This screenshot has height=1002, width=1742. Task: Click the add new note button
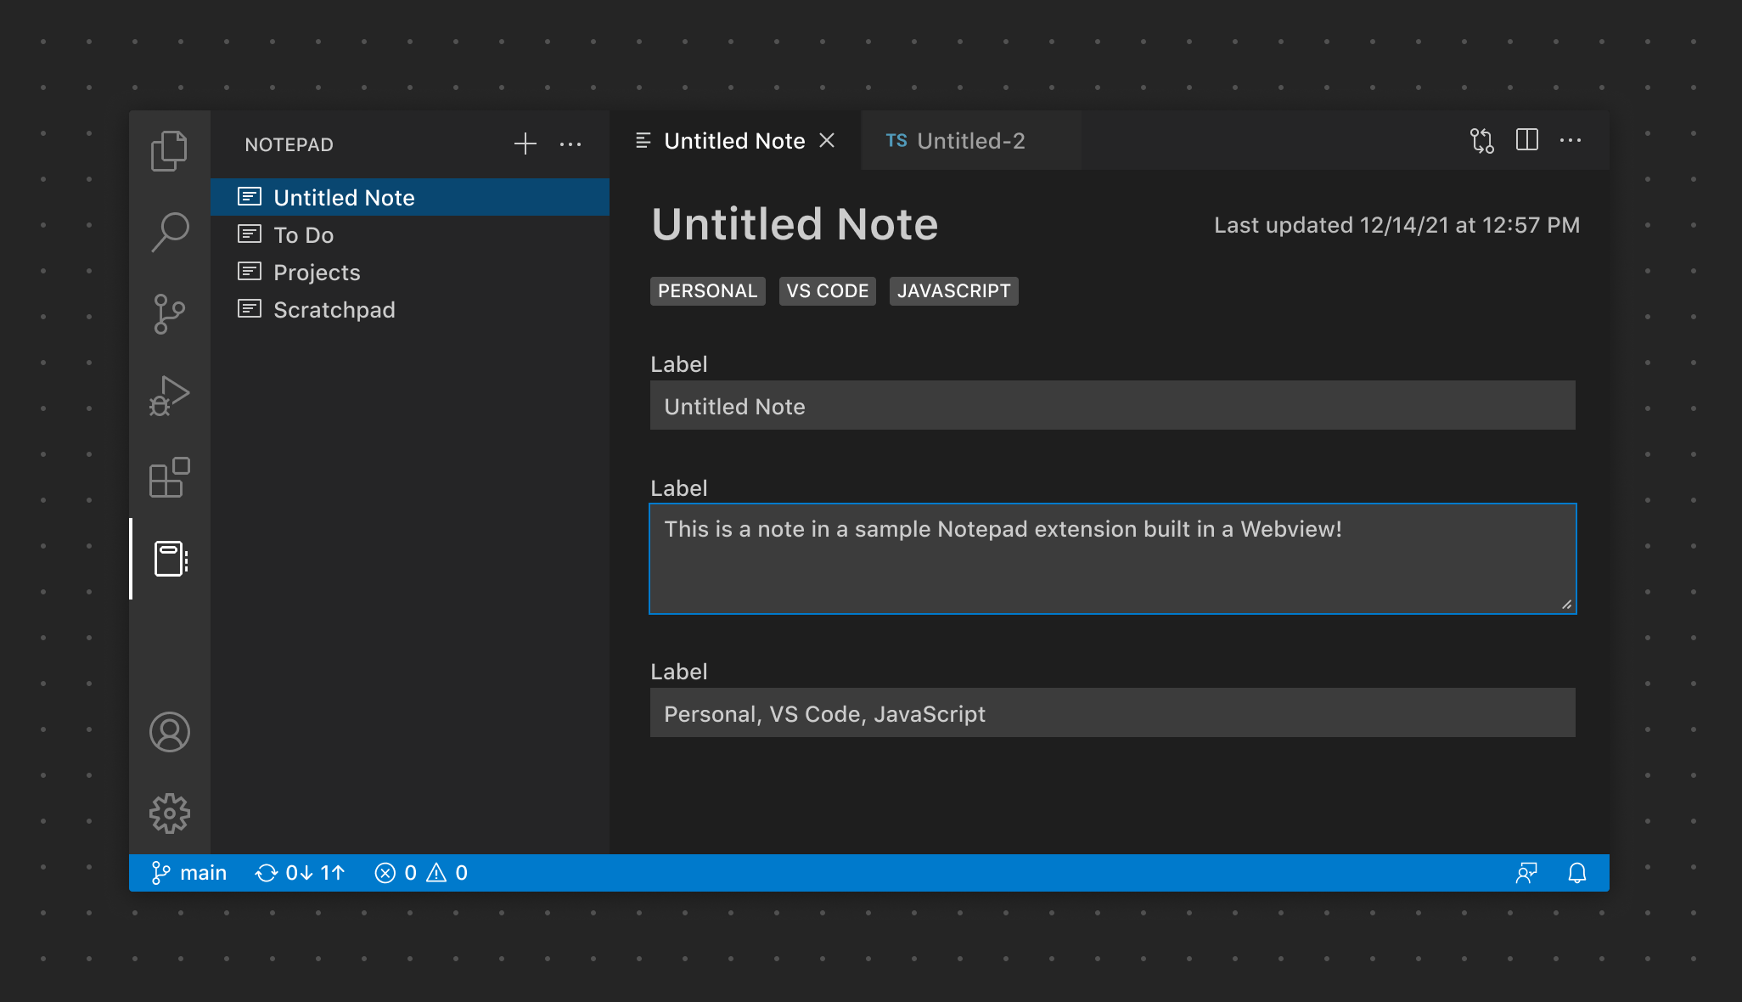[x=525, y=143]
